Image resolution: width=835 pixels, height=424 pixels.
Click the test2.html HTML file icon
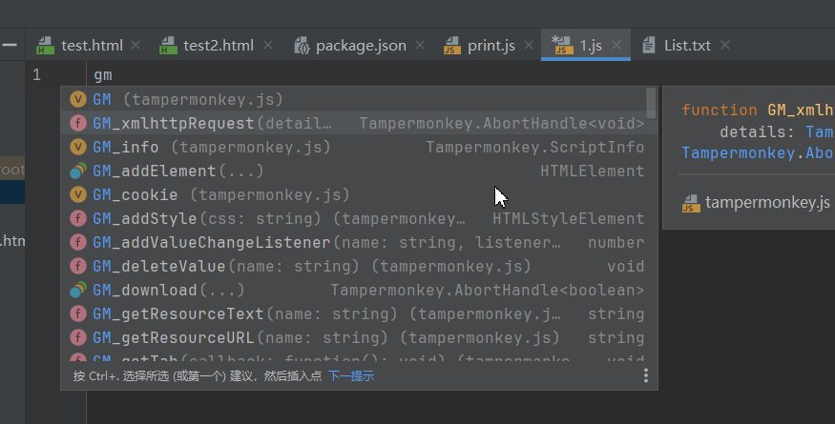click(168, 46)
